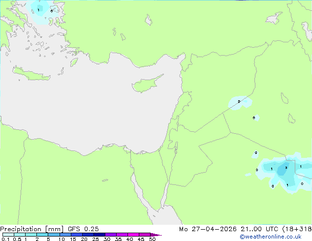The width and height of the screenshot is (312, 241).
Task: Pick the 0.1–0.5 mm legend swatch
Action: 8,235
